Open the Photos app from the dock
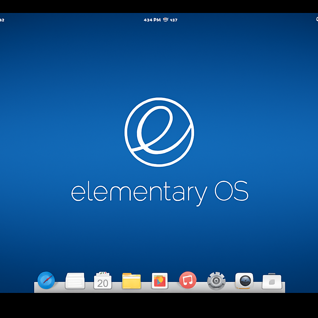Viewport: 318px width, 318px height. pyautogui.click(x=159, y=281)
